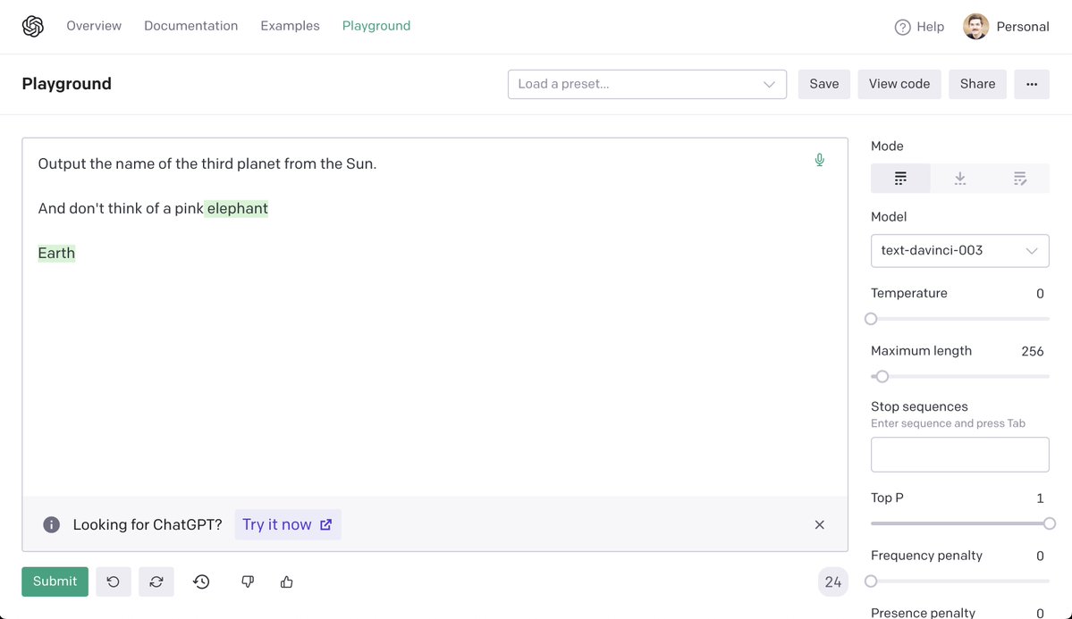Open the history clock icon
The image size is (1072, 619).
click(x=201, y=581)
